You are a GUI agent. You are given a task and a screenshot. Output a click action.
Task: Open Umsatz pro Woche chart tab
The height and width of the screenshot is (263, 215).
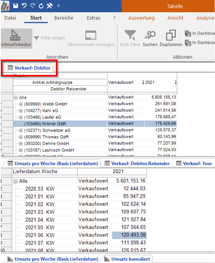[53, 259]
